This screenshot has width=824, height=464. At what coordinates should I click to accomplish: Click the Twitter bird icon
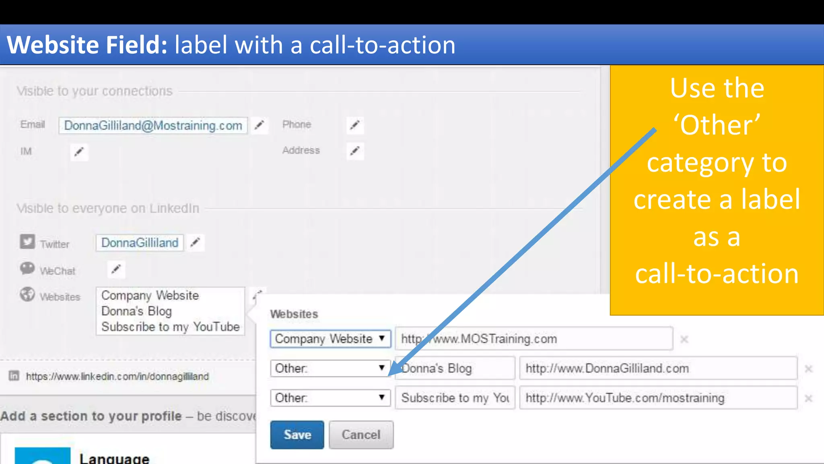coord(27,242)
